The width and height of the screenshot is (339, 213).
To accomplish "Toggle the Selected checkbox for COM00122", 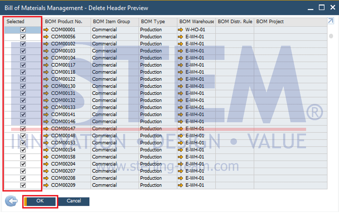I will 23,79.
